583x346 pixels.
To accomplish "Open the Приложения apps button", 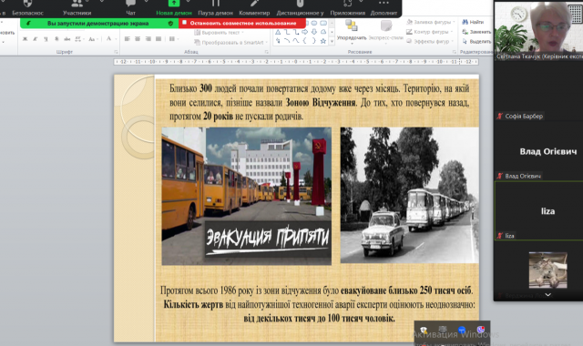I will 348,8.
